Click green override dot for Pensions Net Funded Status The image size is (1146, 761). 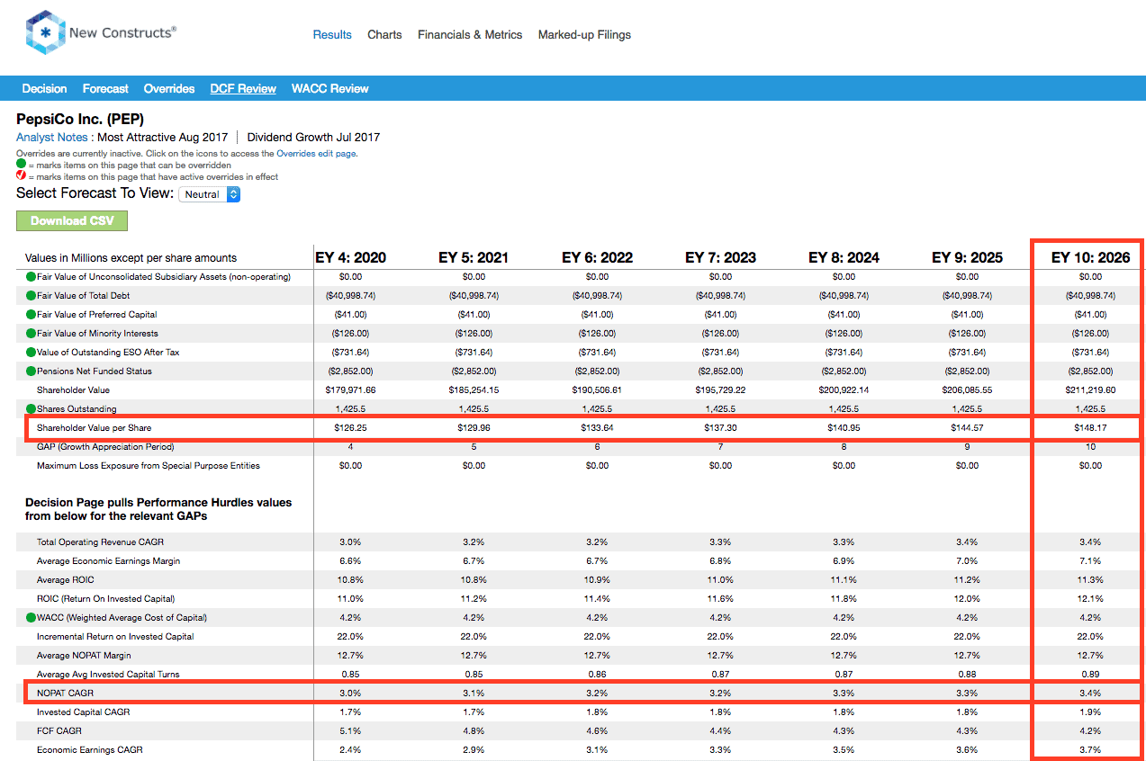click(31, 371)
